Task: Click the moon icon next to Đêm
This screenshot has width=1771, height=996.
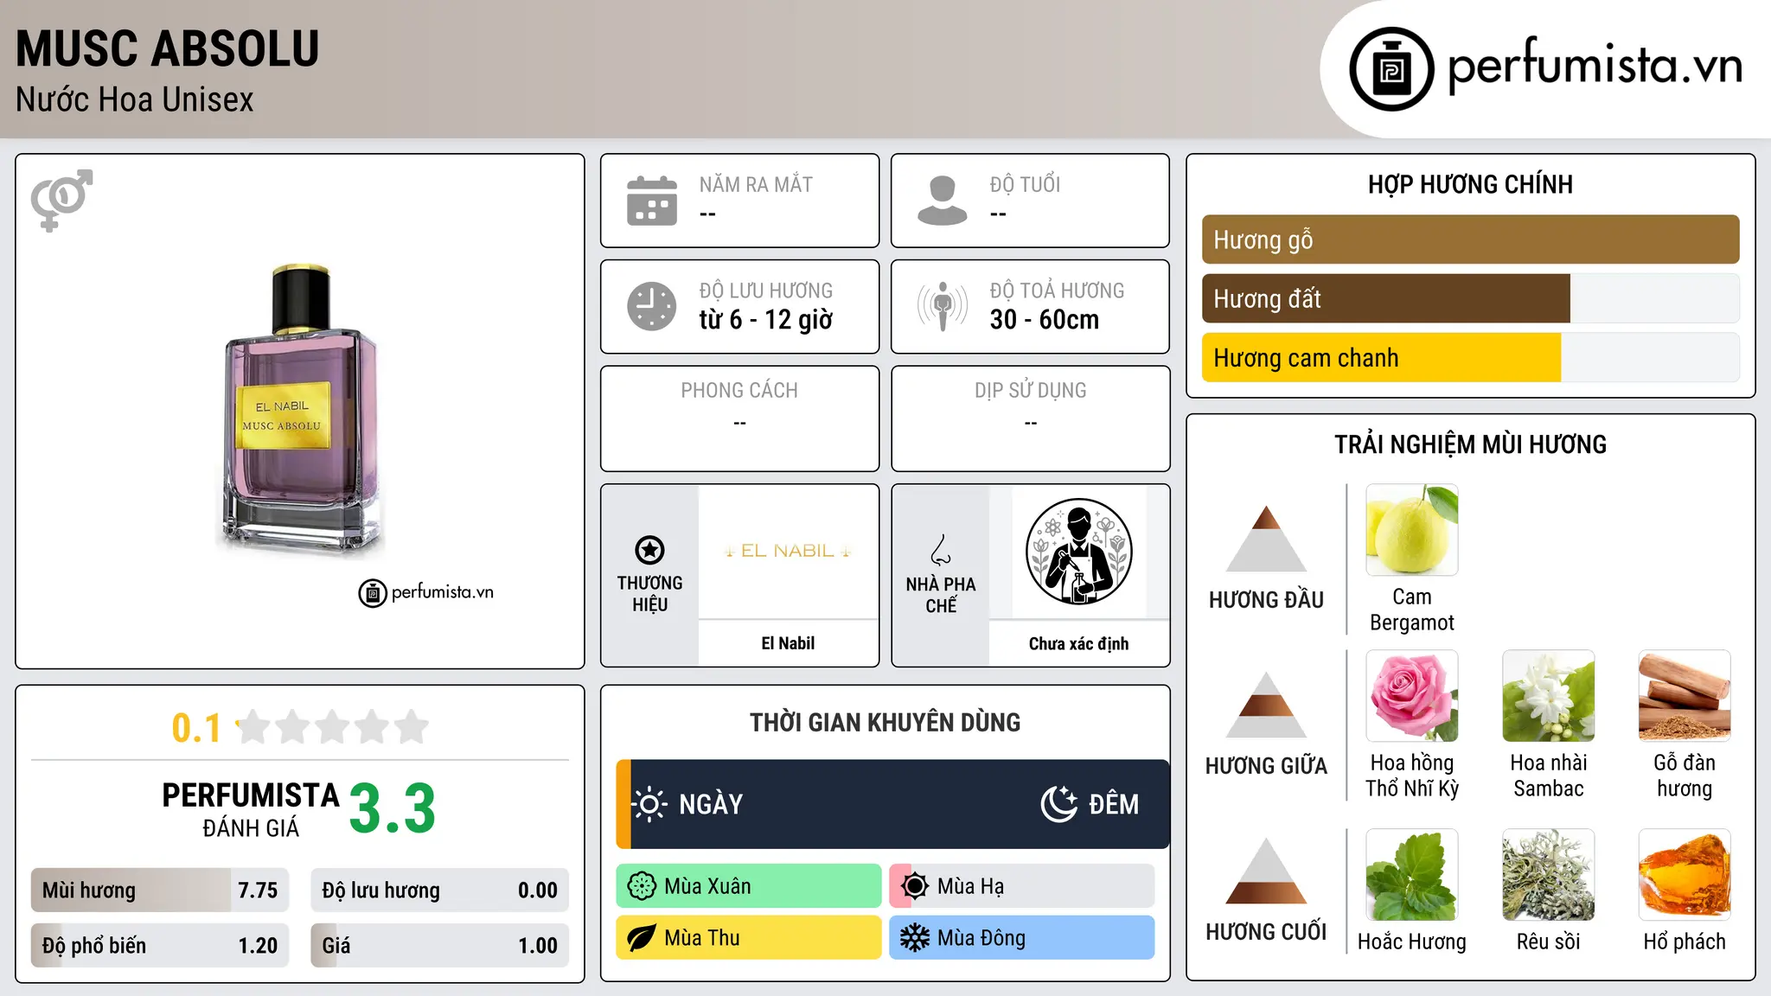Action: 1058,804
